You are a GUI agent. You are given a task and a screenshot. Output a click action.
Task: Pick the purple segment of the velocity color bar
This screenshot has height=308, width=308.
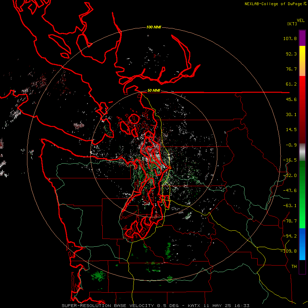pos(302,38)
